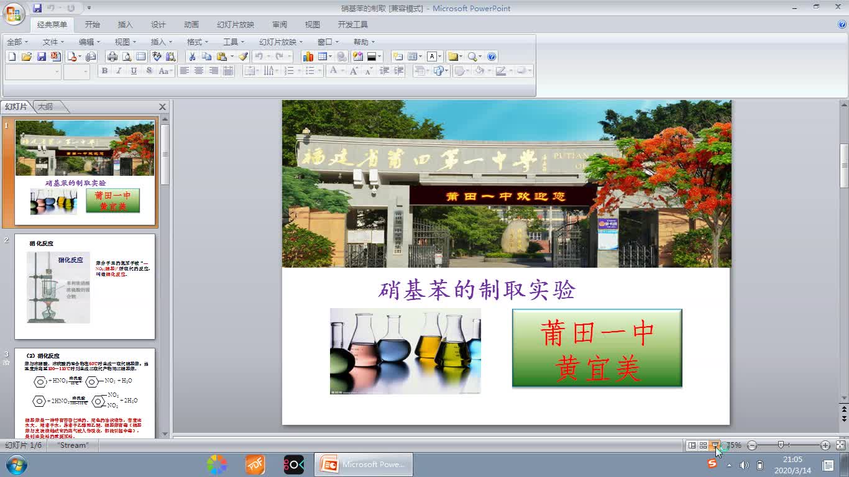Click the Office button orb
This screenshot has width=849, height=477.
click(x=14, y=14)
